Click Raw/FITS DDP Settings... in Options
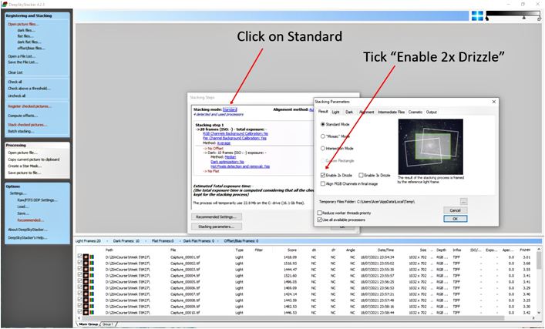Viewport: 545px width, 329px height. 38,200
